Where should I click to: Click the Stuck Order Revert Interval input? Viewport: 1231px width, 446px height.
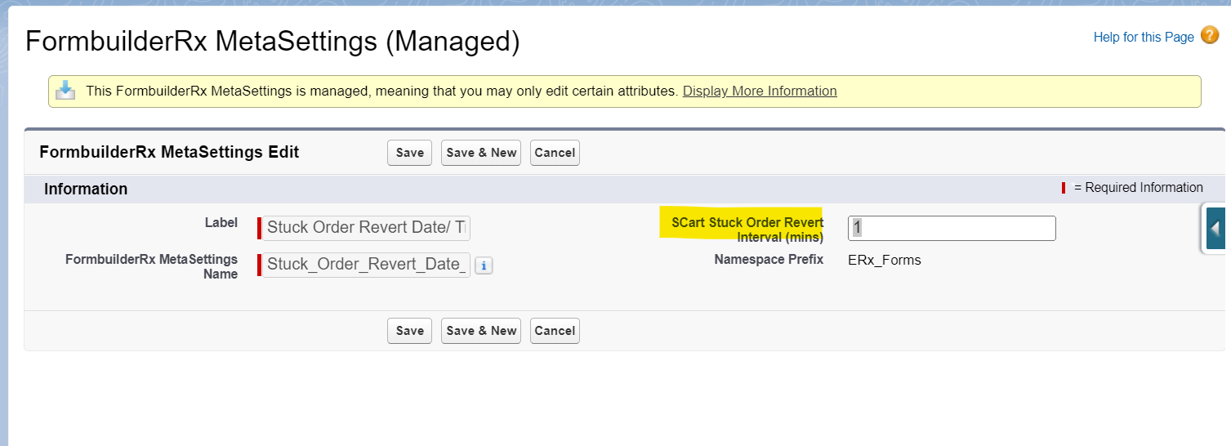pos(952,229)
